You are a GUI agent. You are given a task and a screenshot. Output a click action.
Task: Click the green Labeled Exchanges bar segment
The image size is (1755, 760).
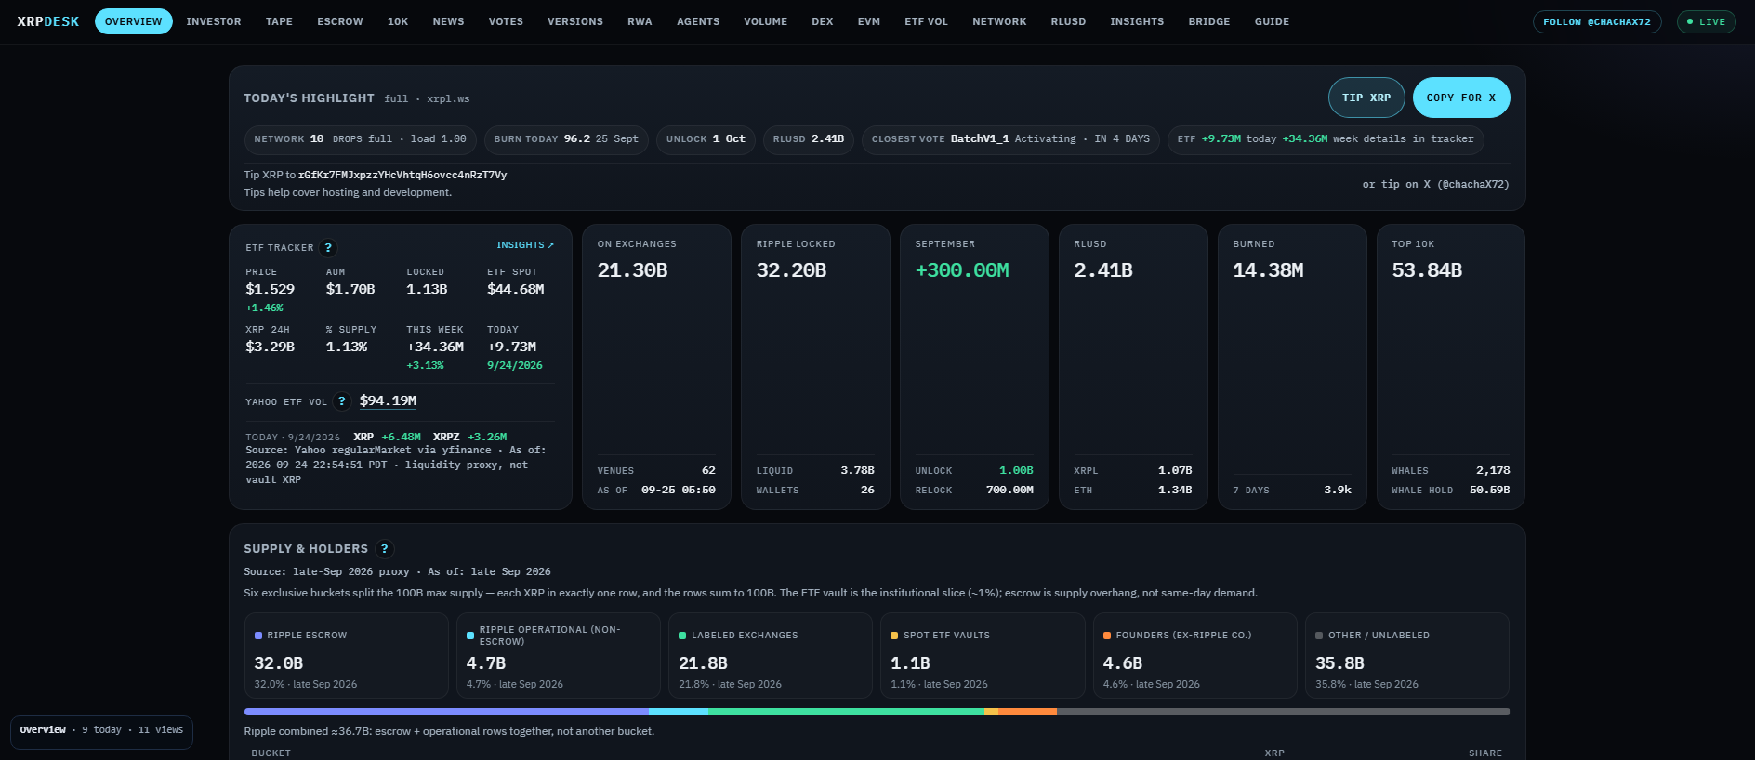(x=846, y=712)
